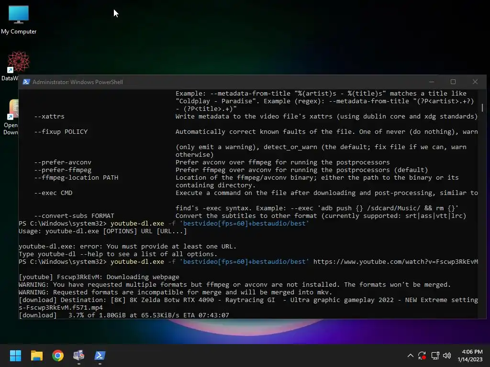Launch File Explorer from the taskbar
The image size is (490, 367).
pyautogui.click(x=36, y=356)
